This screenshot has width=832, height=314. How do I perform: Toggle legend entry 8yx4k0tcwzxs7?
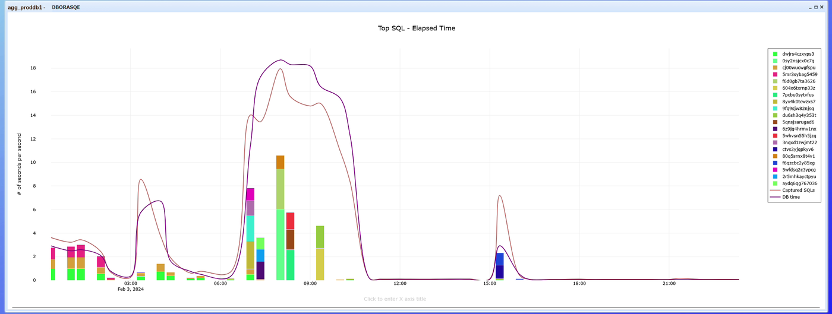[x=794, y=102]
